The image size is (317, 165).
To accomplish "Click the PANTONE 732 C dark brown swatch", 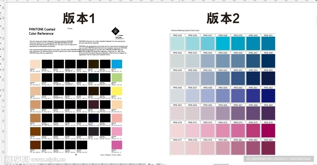I will tap(35, 145).
